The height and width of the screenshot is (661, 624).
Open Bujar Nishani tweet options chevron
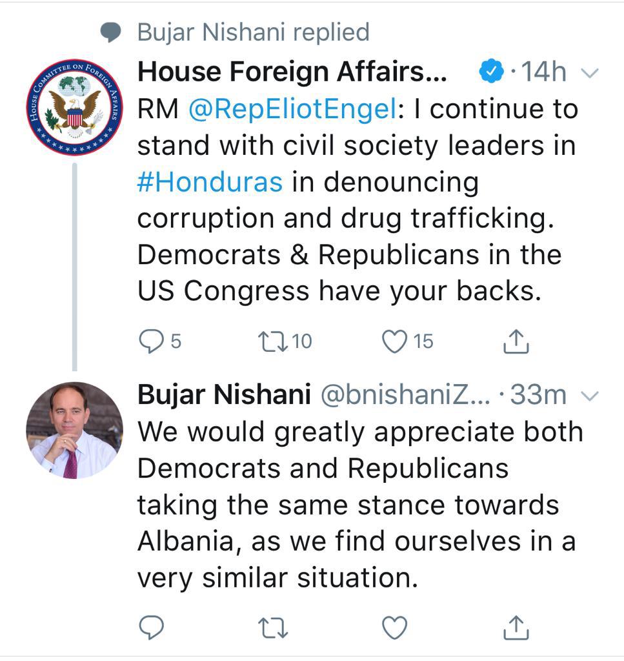[x=590, y=394]
